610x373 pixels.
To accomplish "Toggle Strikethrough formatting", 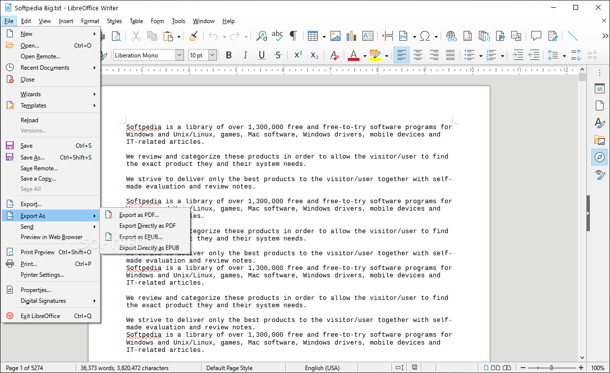I will coord(278,55).
